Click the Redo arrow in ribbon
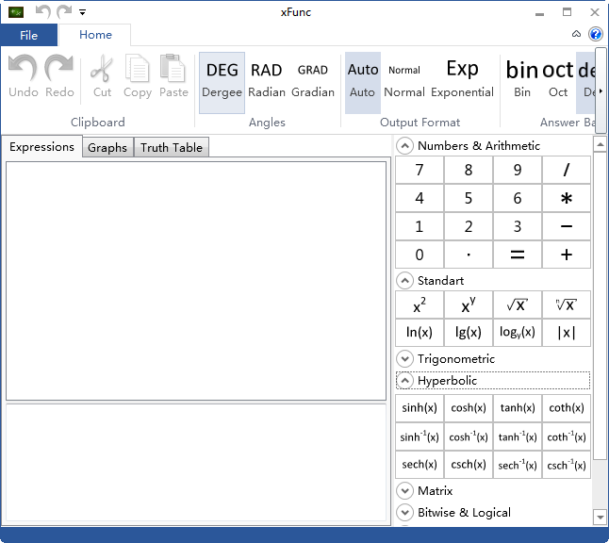 coord(59,77)
